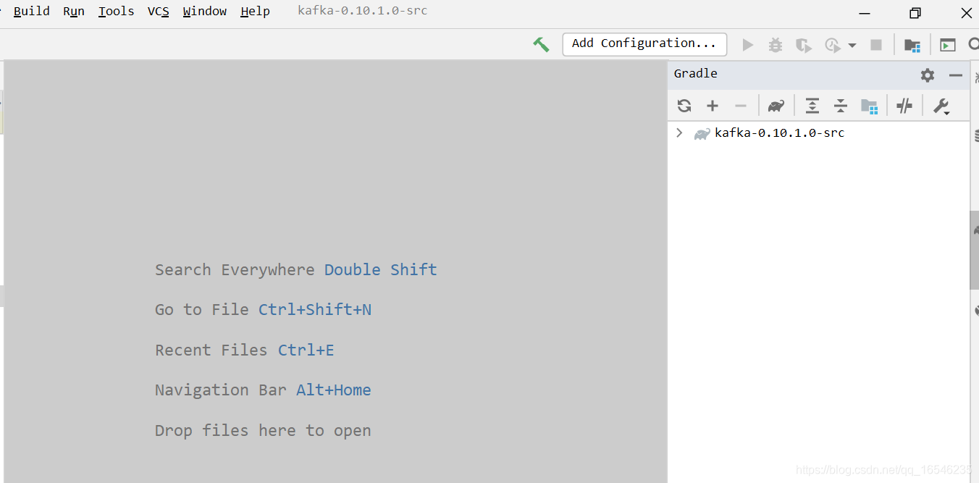
Task: Click the Gradle module-groups folder icon
Action: click(869, 106)
